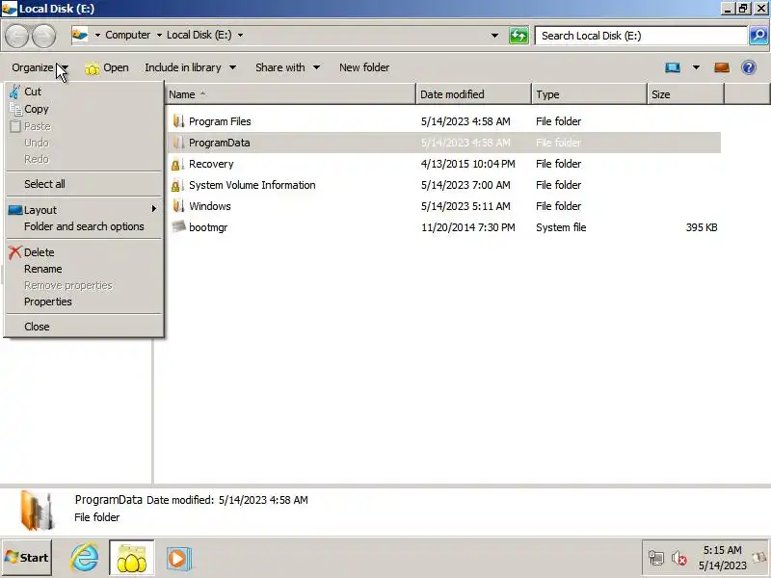Click the Search Local Disk (E:) field

point(641,36)
